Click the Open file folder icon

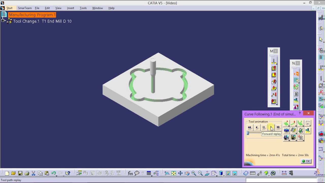pyautogui.click(x=13, y=173)
